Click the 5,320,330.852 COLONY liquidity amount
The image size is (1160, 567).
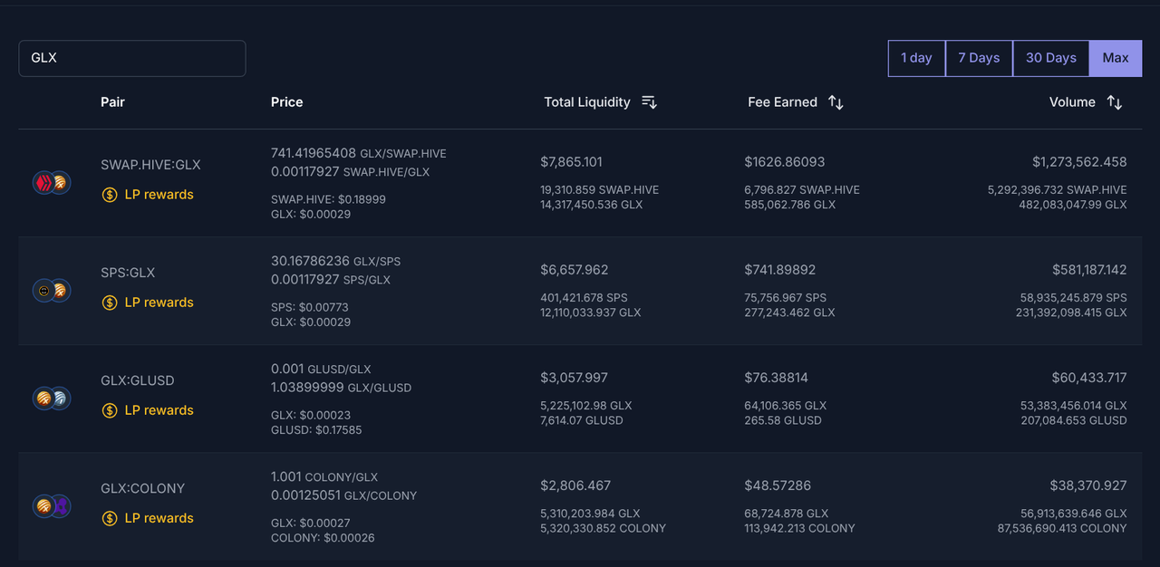point(603,528)
